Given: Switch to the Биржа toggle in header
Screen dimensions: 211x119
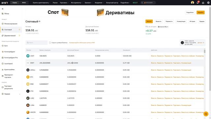Looking at the screenshot, I should click(15, 3).
